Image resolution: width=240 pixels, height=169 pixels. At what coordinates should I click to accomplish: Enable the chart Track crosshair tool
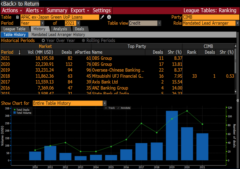tap(110, 108)
